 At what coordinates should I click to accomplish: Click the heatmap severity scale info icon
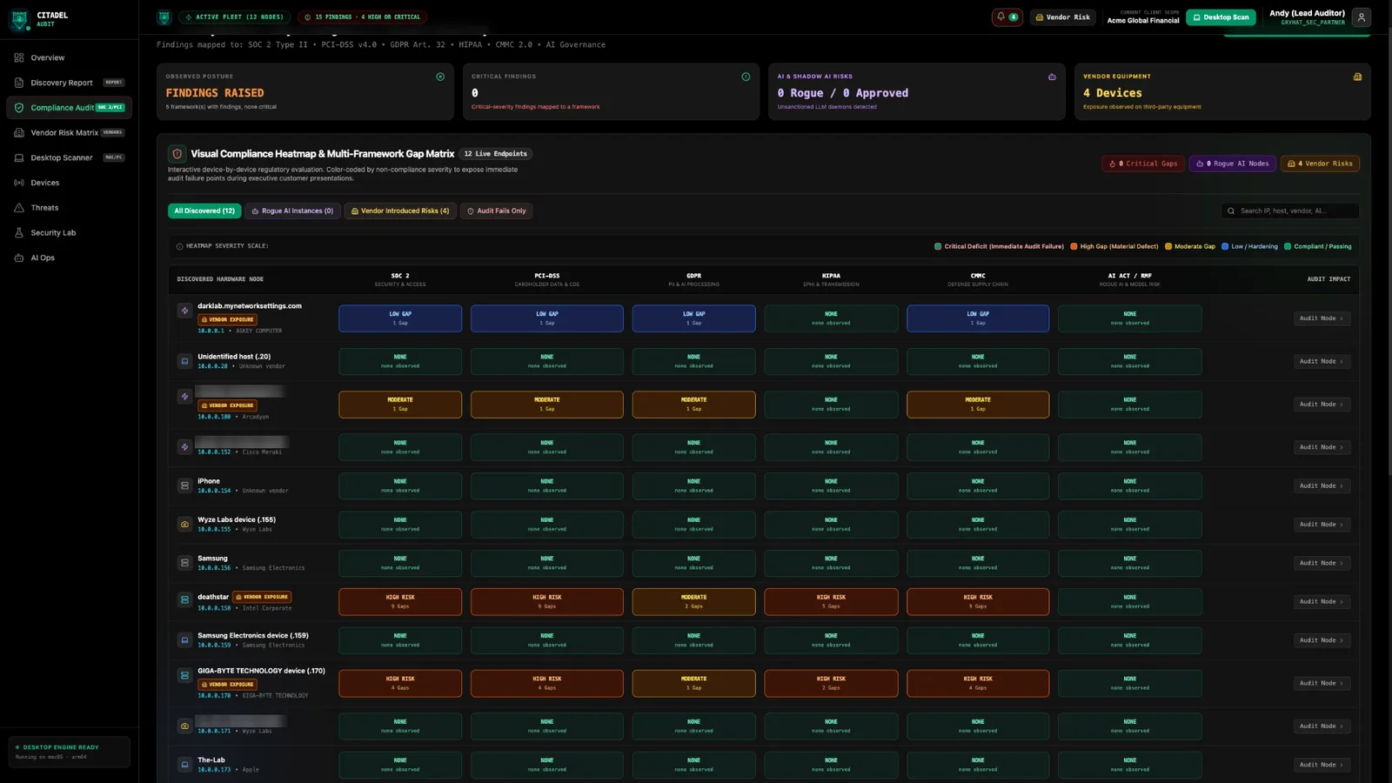[180, 246]
